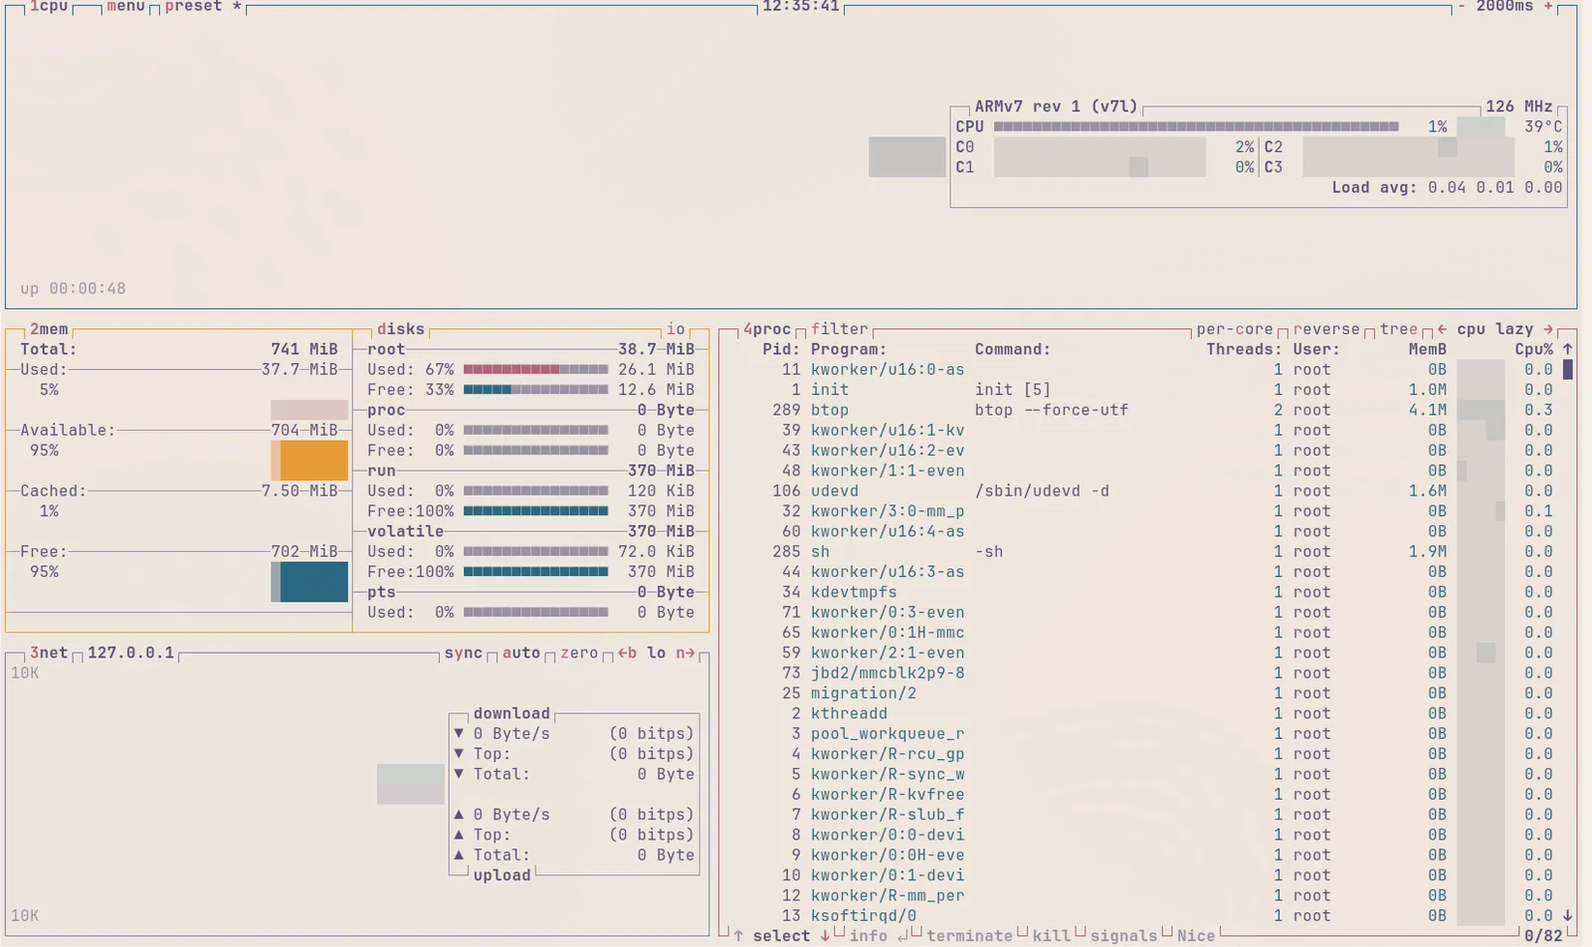Toggle the 2mem box label
The height and width of the screenshot is (947, 1592).
point(48,329)
